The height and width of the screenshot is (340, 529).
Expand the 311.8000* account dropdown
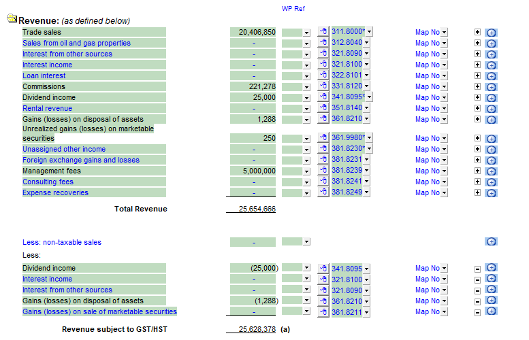click(370, 32)
